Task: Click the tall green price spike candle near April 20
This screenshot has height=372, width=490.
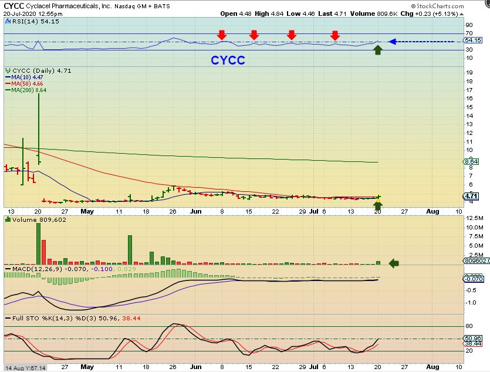Action: pyautogui.click(x=39, y=129)
